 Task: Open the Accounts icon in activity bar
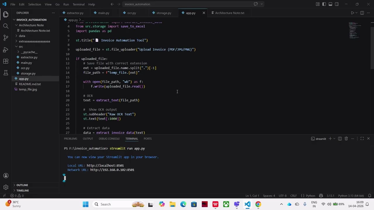(6, 176)
